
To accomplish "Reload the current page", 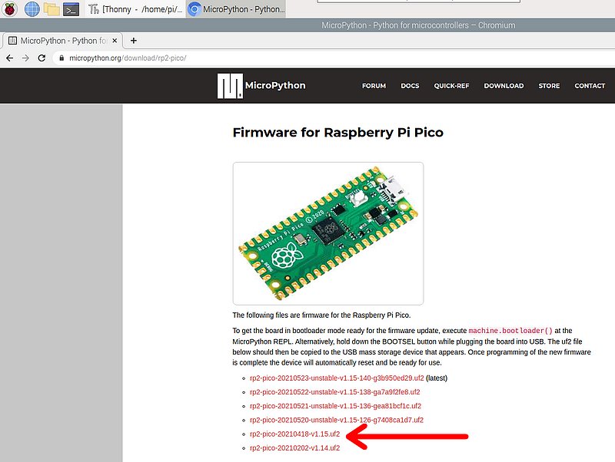I will click(x=42, y=58).
